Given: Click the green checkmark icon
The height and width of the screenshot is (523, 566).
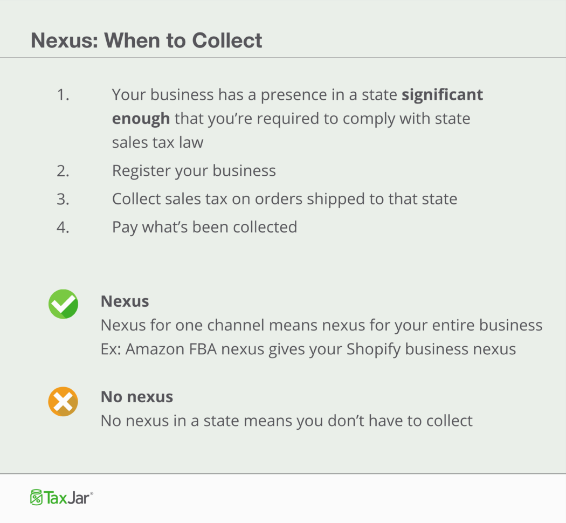Looking at the screenshot, I should tap(63, 304).
